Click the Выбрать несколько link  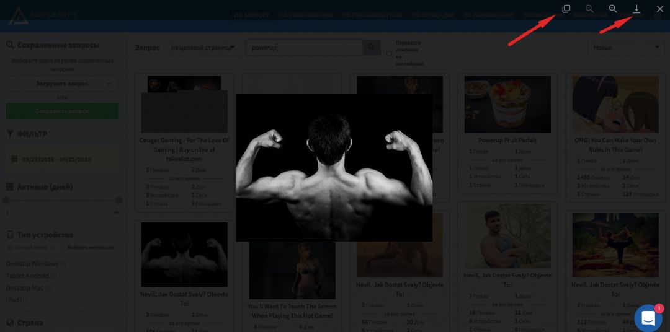91,248
